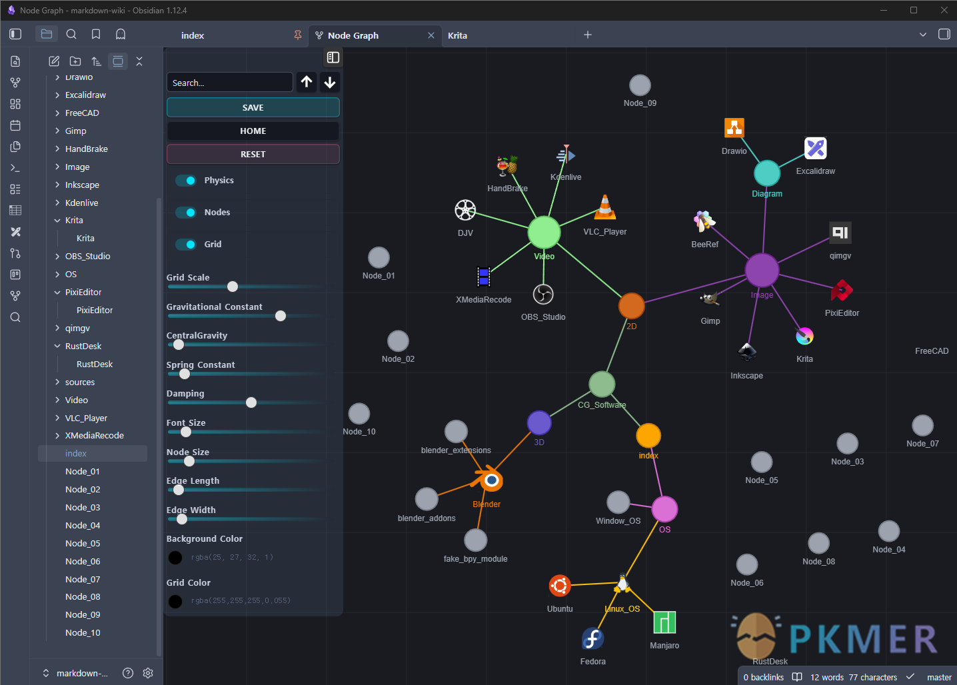
Task: Toggle the left sidebar collapse icon
Action: 15,34
